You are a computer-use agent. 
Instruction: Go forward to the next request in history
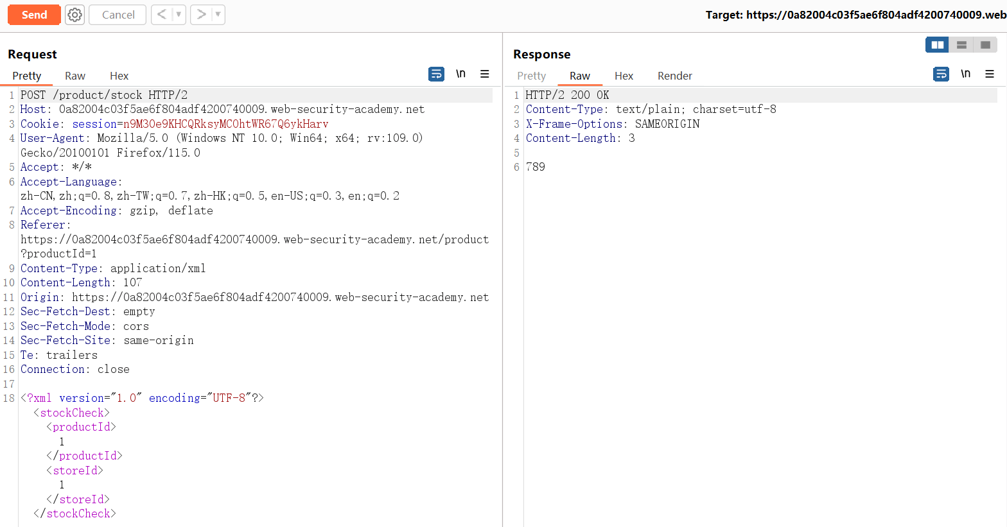coord(202,15)
